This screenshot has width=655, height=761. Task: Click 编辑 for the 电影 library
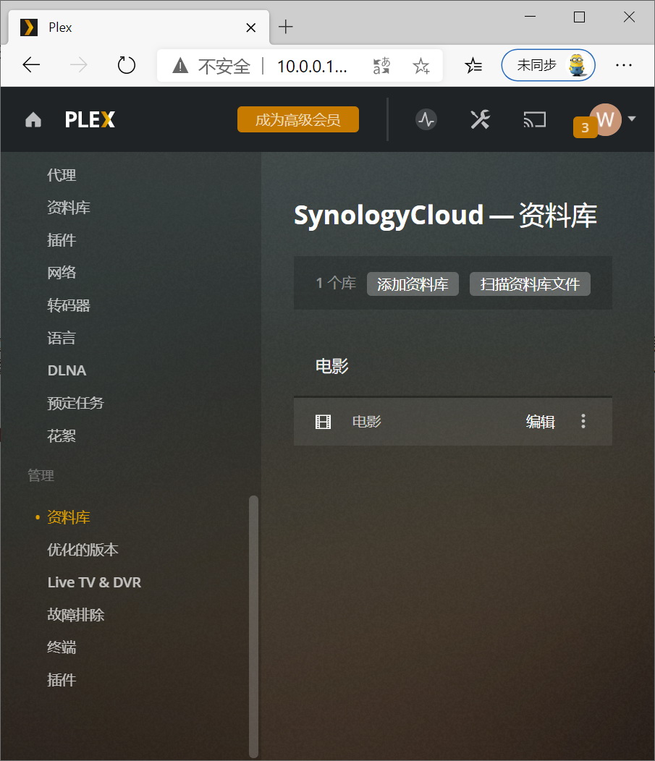click(541, 422)
